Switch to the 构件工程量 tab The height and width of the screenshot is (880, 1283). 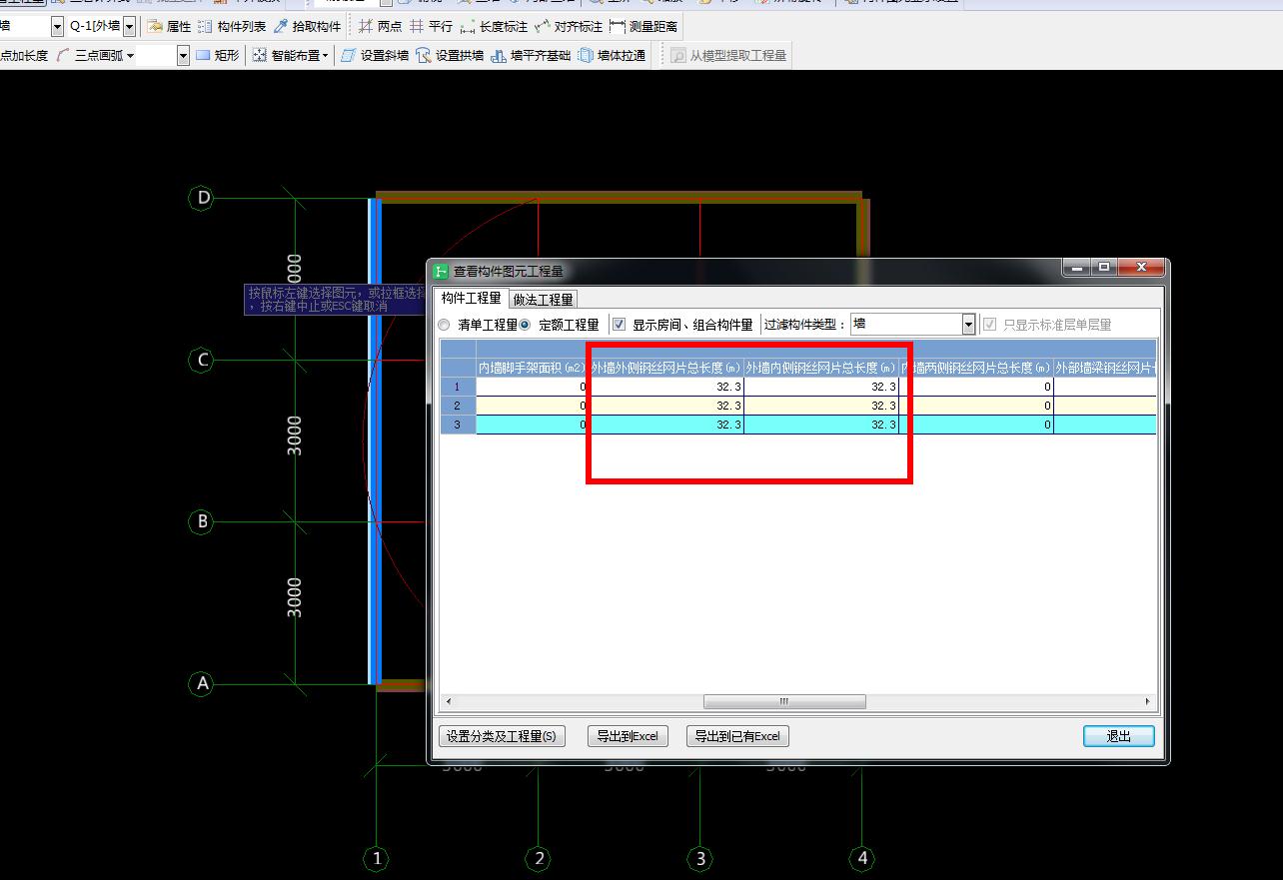[x=472, y=298]
